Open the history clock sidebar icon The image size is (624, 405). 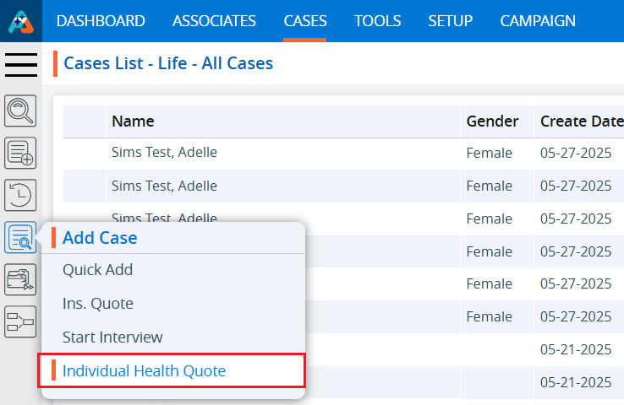click(21, 195)
